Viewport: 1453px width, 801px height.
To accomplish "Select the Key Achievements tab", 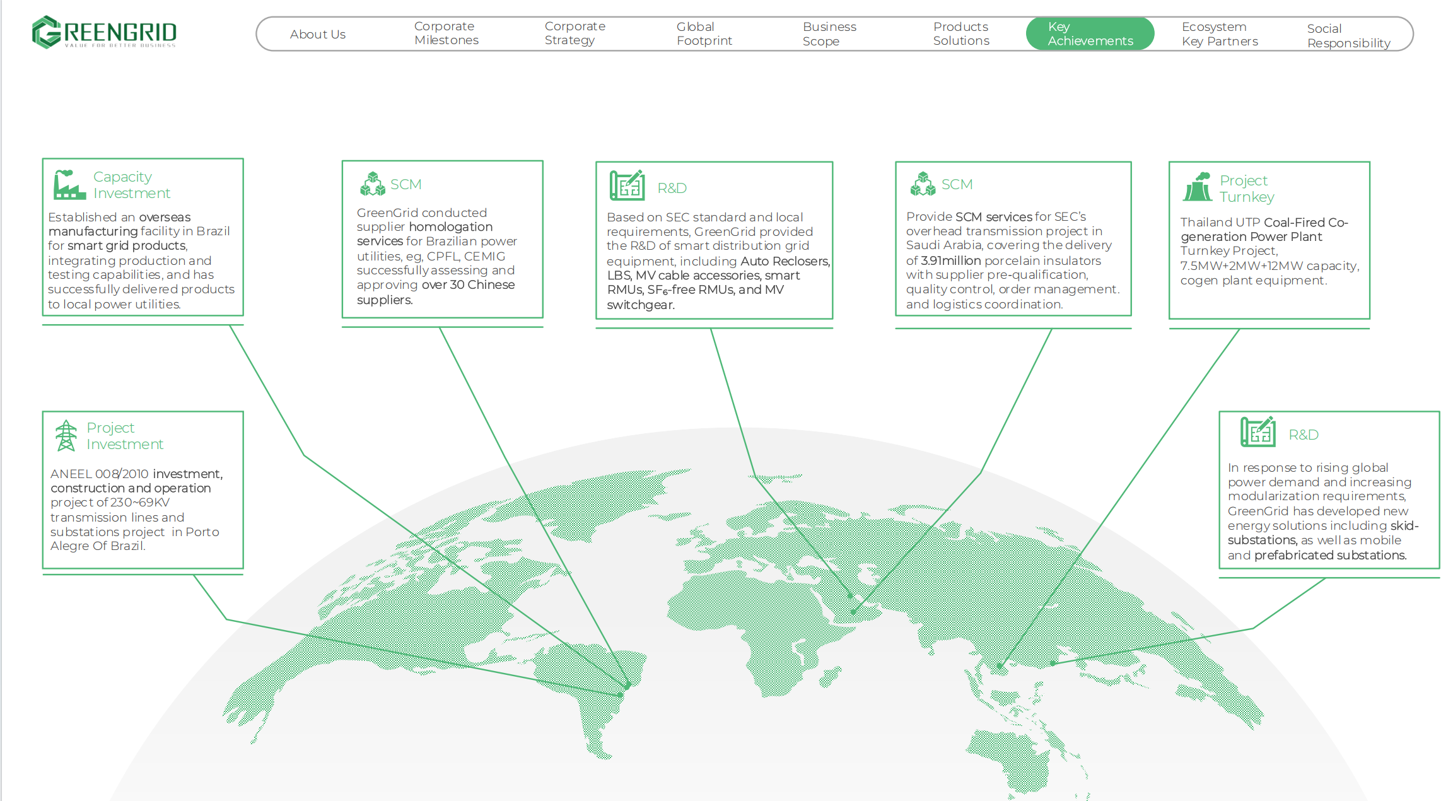I will pos(1090,33).
